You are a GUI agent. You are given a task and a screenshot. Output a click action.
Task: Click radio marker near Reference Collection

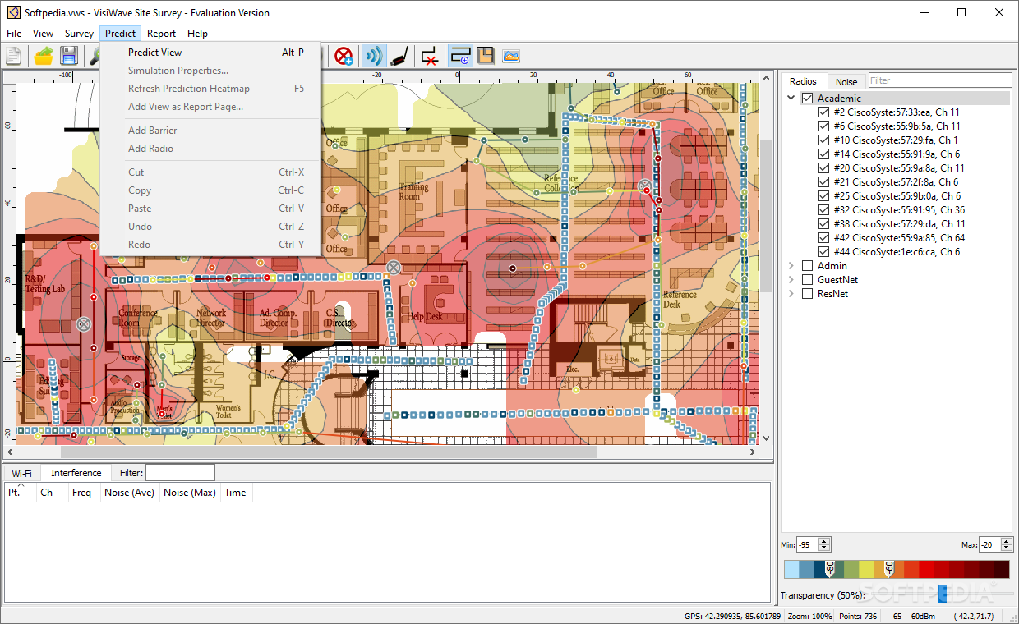pyautogui.click(x=645, y=187)
